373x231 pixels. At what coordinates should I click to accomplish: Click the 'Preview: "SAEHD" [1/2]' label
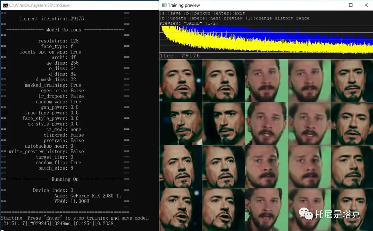(x=189, y=23)
